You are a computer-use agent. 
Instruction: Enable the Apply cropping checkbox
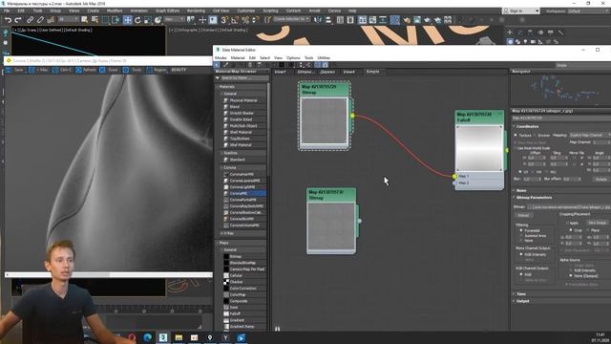(567, 223)
